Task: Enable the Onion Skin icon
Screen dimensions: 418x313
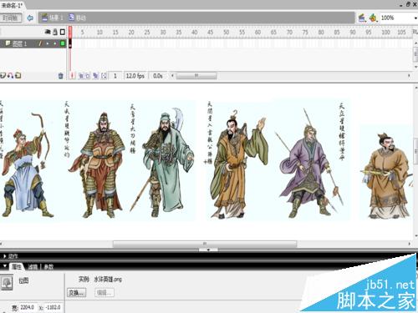Action: pyautogui.click(x=81, y=76)
